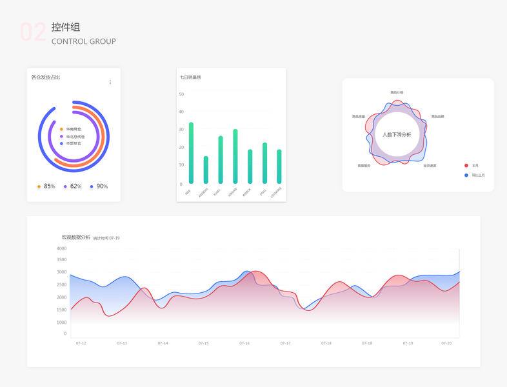The width and height of the screenshot is (507, 387).
Task: Click the orange middle ring of the donut chart
Action: [103, 137]
